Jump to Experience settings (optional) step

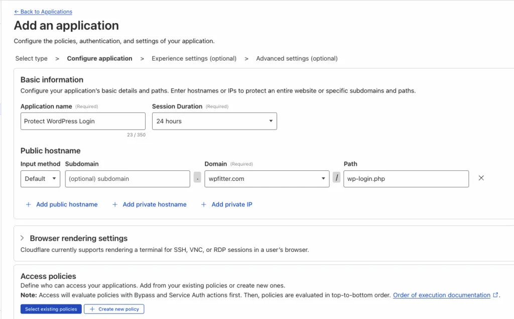194,58
